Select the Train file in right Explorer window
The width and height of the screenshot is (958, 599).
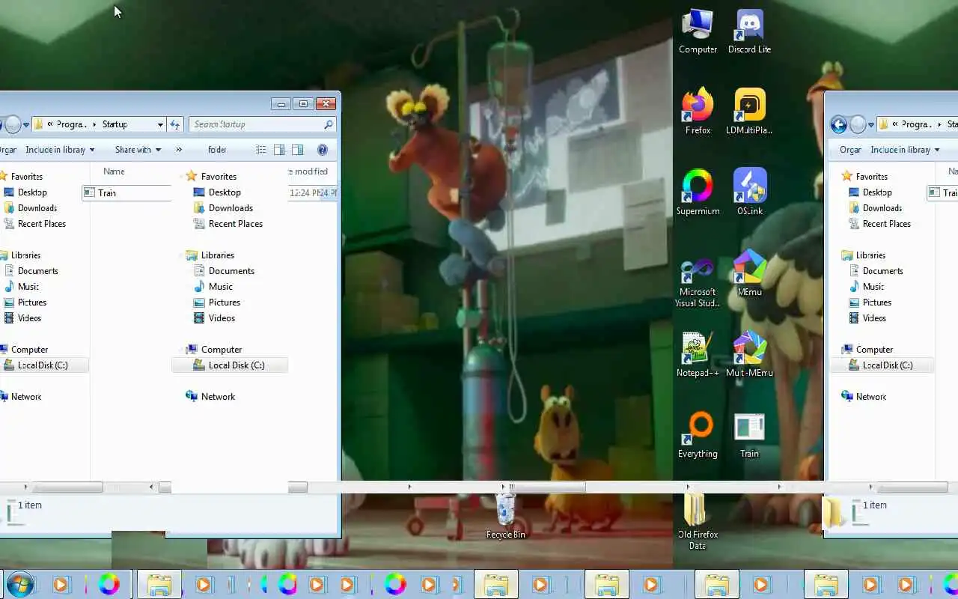click(x=942, y=192)
